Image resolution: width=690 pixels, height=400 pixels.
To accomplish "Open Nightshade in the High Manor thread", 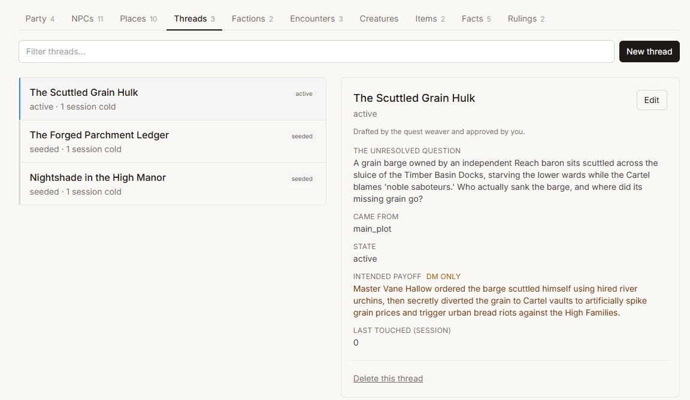I will point(172,184).
